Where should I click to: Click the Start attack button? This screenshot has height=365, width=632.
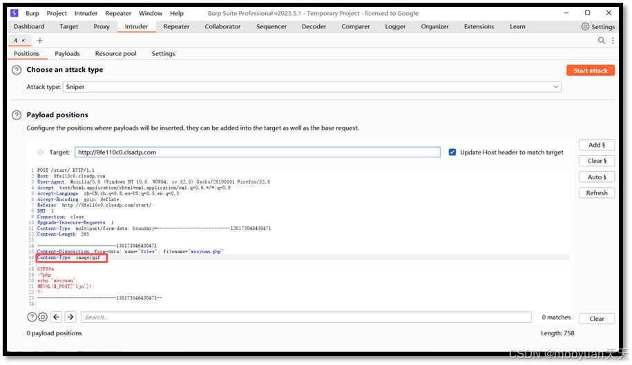[x=591, y=70]
